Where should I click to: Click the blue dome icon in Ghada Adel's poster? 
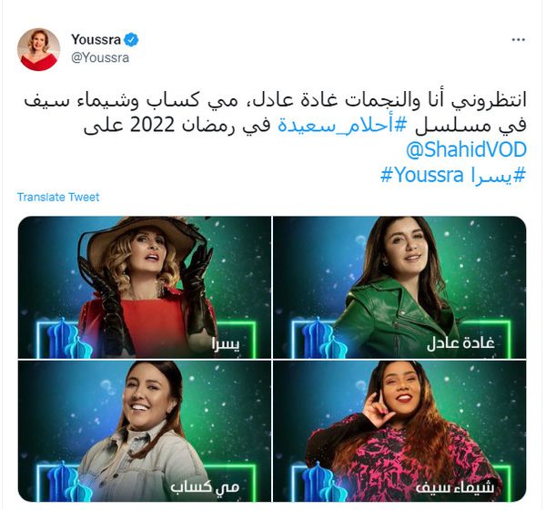[x=324, y=338]
